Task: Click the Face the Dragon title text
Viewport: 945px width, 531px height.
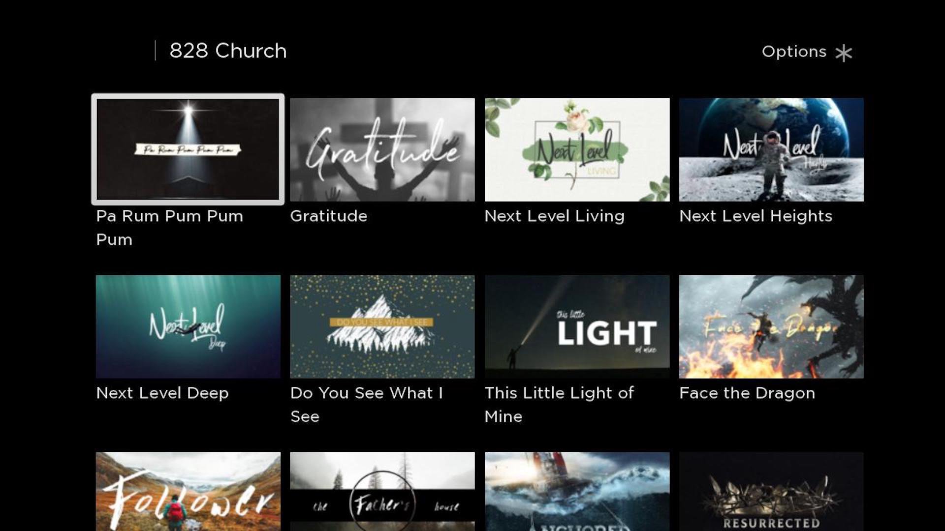Action: tap(747, 393)
